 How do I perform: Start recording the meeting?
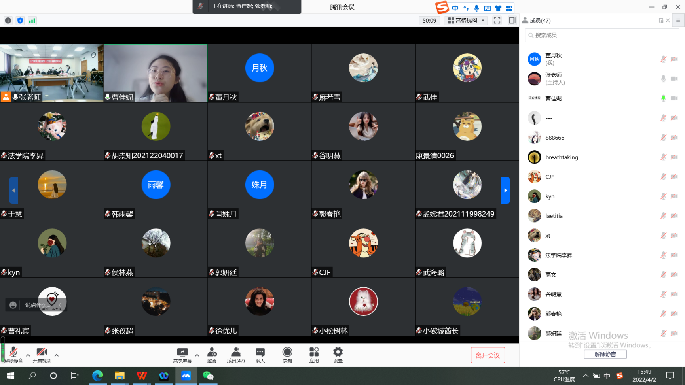pyautogui.click(x=287, y=355)
